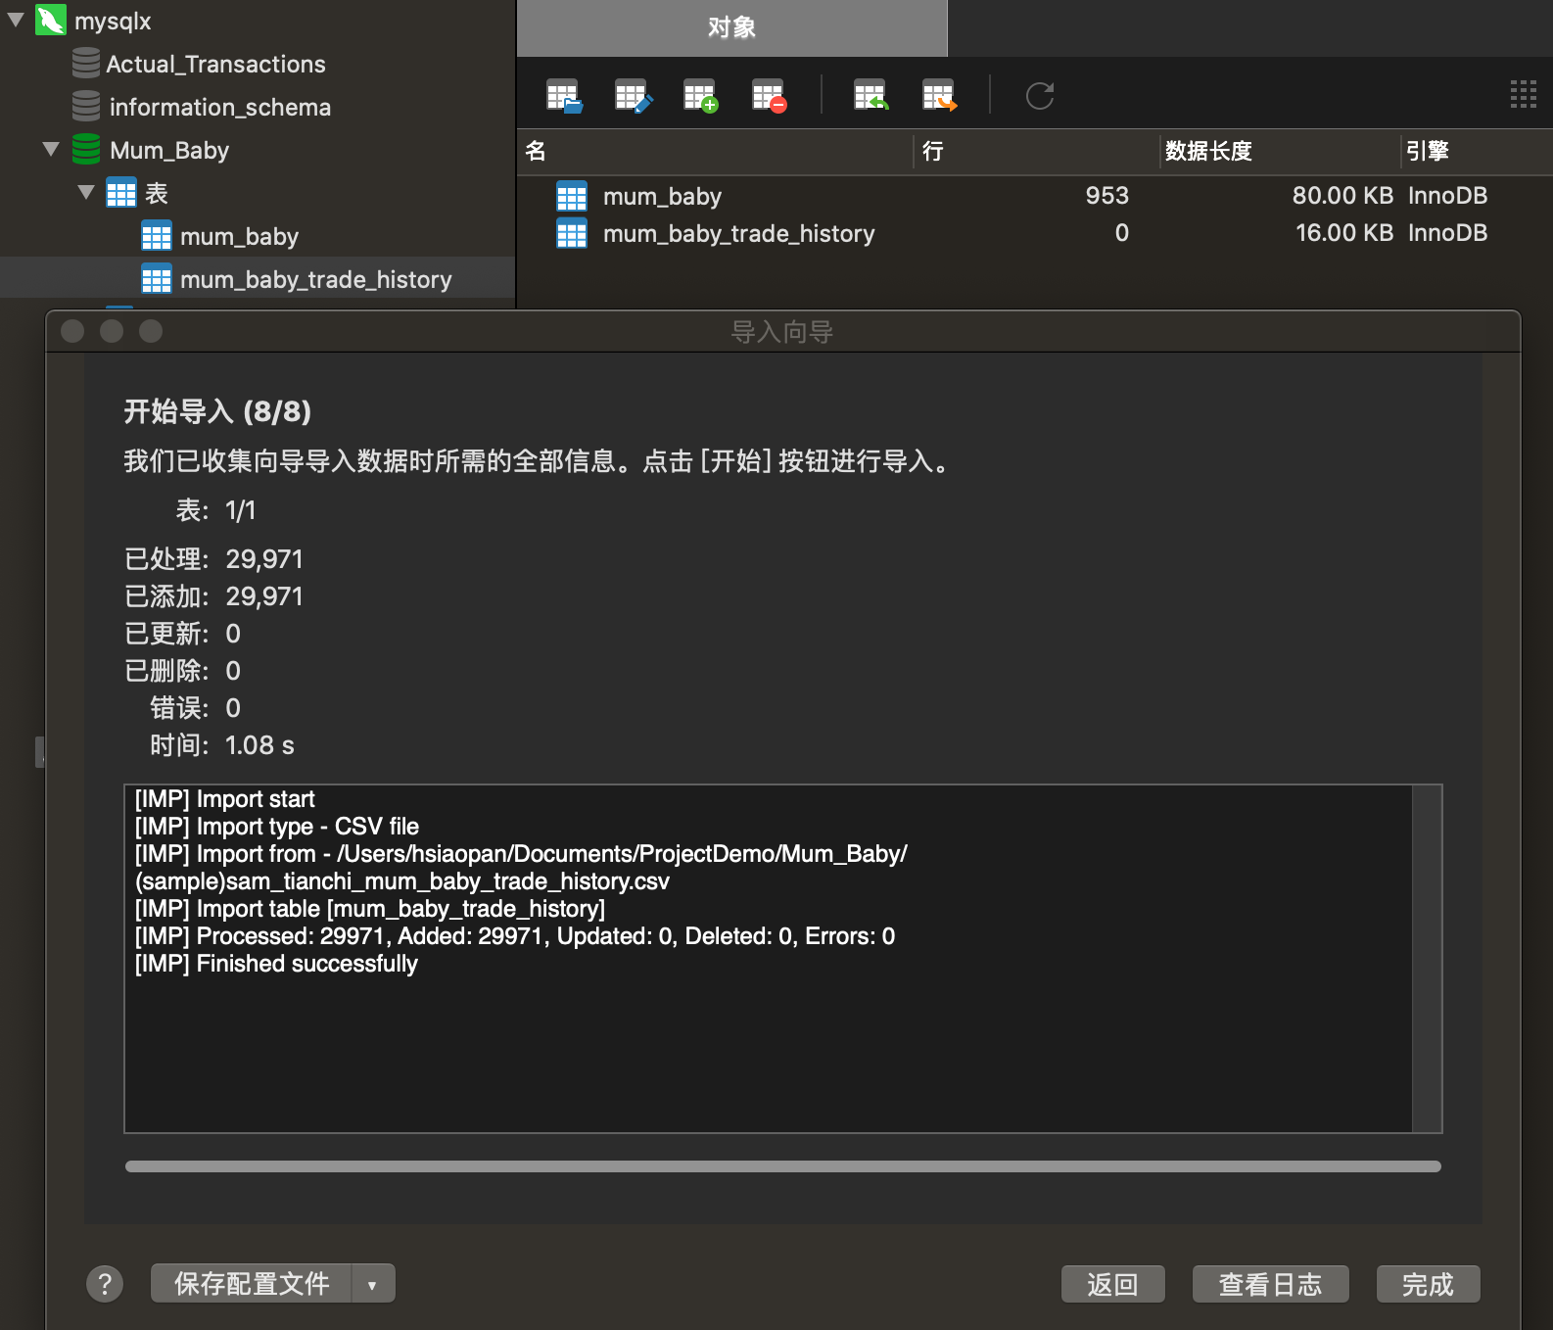Collapse the 表 tables node
Screen dimensions: 1553x1330
pos(86,192)
